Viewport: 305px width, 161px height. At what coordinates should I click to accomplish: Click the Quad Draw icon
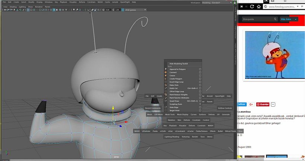pyautogui.click(x=166, y=101)
